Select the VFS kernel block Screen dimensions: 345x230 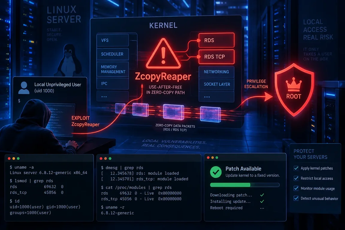tap(113, 40)
